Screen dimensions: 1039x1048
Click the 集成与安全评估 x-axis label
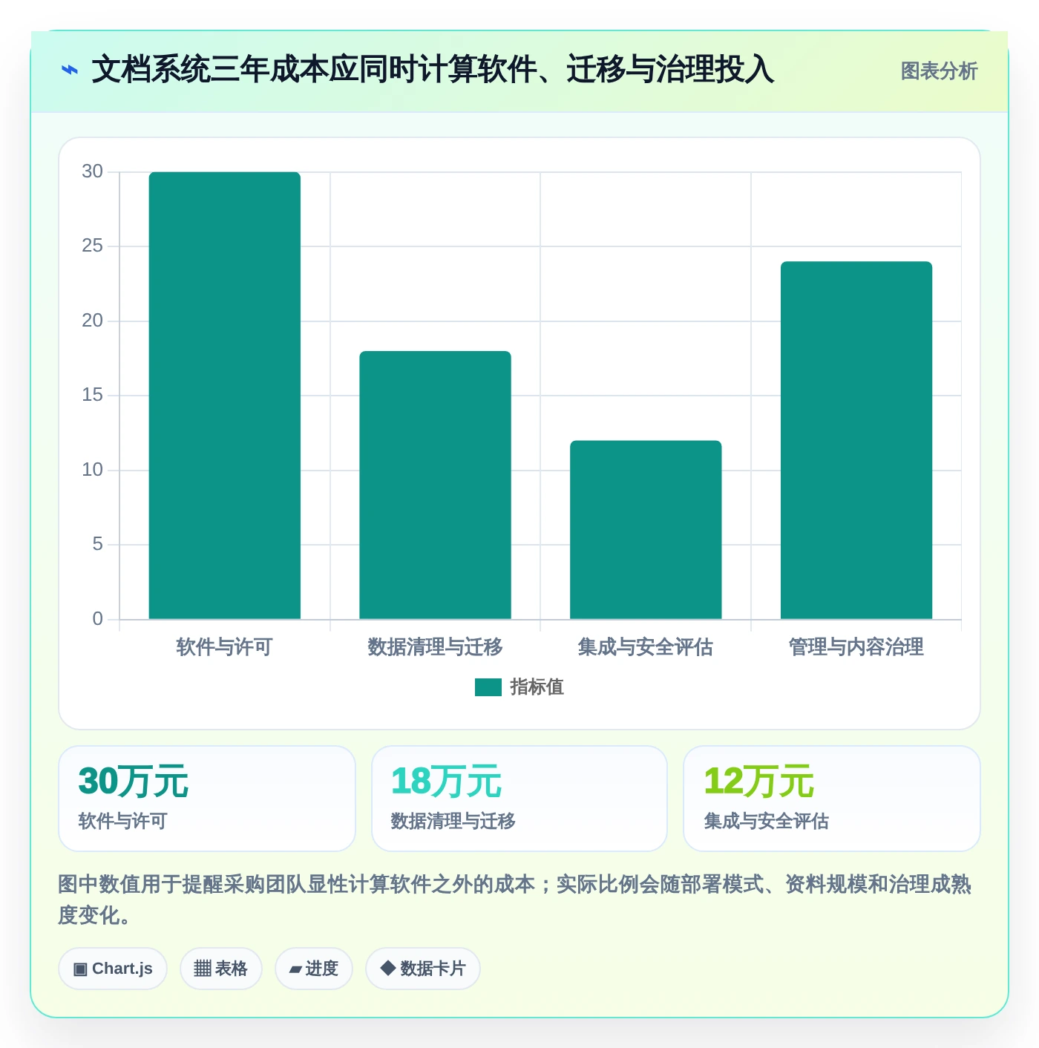[646, 647]
